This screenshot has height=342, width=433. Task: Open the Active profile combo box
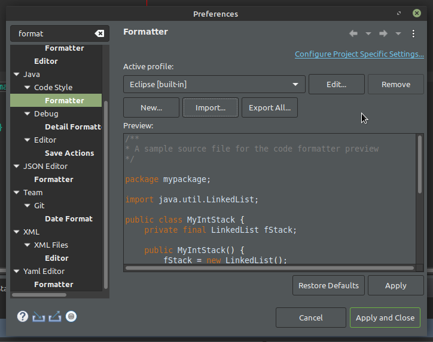pos(214,84)
